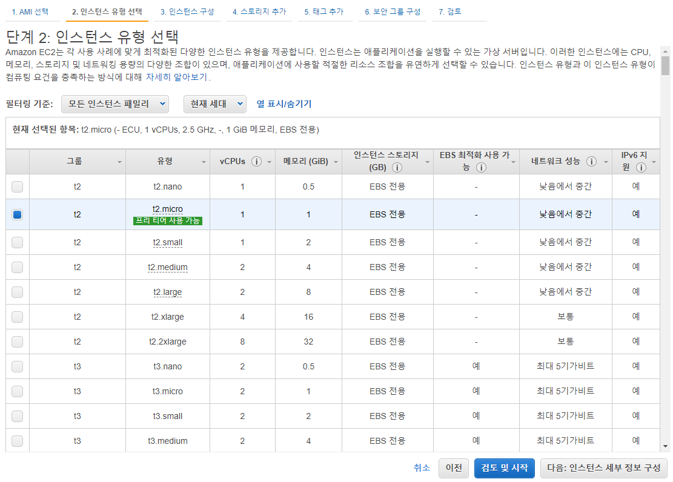Click the 32 memory value for t2.2xlarge
This screenshot has width=673, height=482.
coord(308,342)
